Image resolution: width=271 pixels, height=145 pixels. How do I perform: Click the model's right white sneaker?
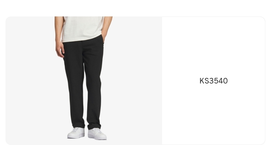pyautogui.click(x=97, y=134)
